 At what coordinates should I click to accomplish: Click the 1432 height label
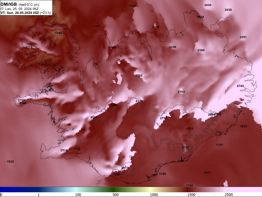[x=77, y=149]
